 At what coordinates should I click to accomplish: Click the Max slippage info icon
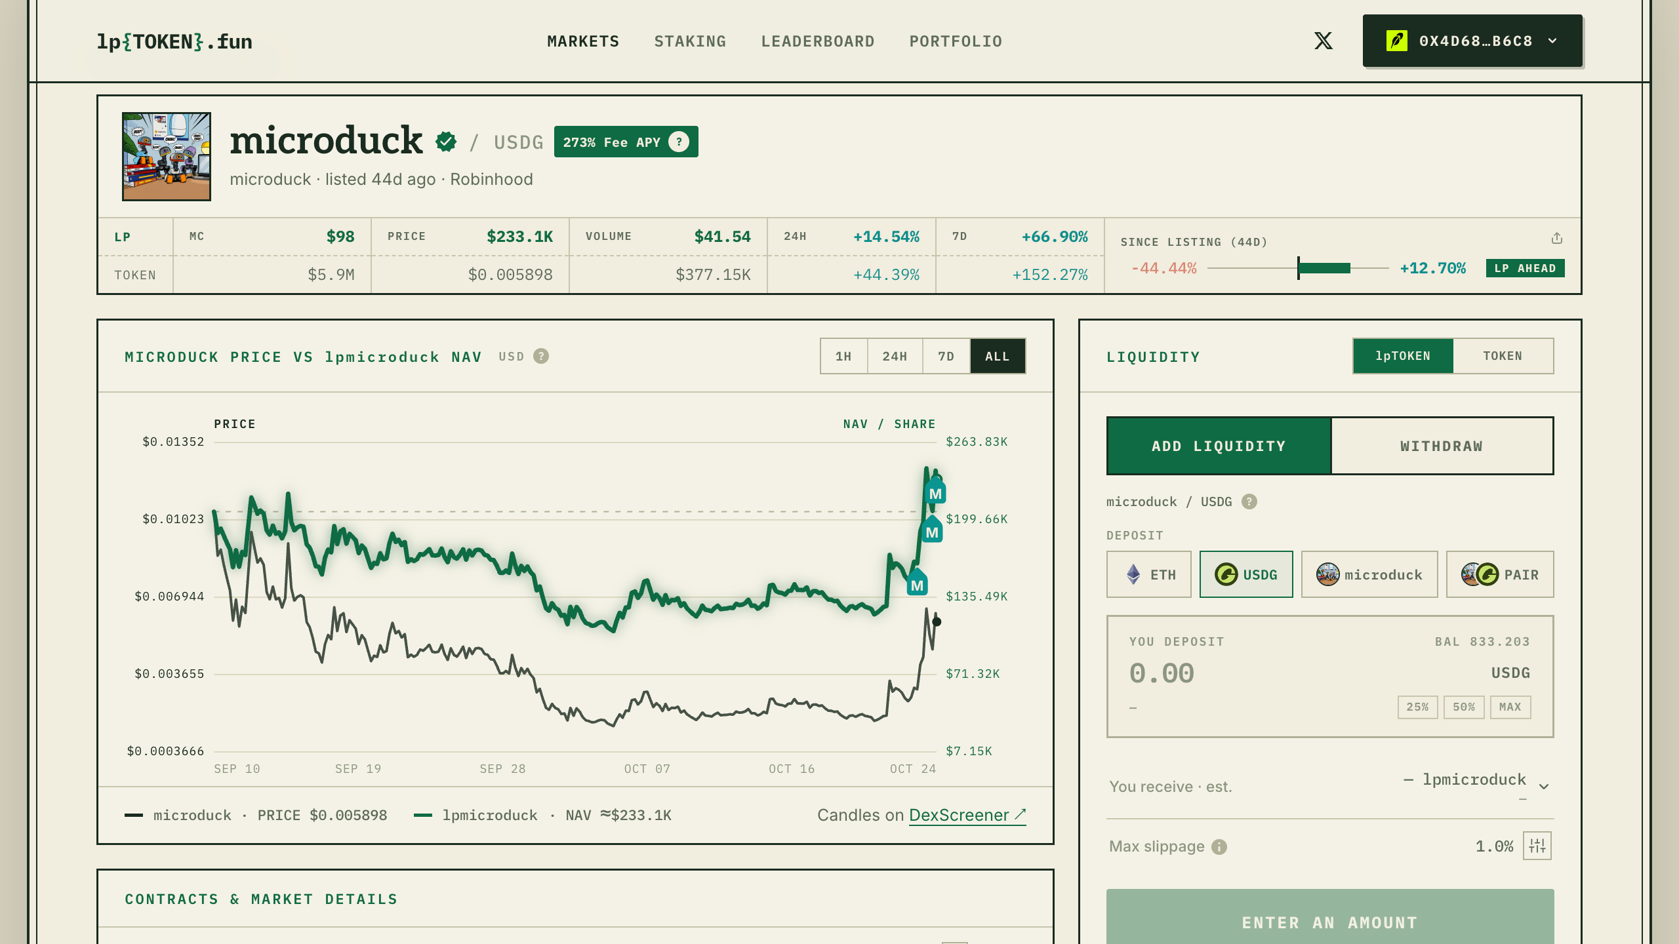1219,846
